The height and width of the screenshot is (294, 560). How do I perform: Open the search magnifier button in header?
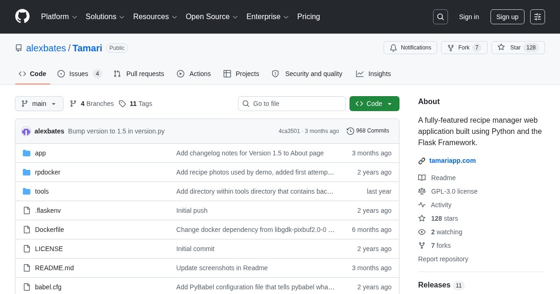[441, 17]
